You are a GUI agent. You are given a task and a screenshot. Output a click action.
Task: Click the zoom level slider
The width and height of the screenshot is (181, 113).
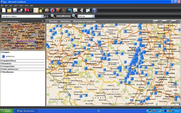(x=63, y=16)
